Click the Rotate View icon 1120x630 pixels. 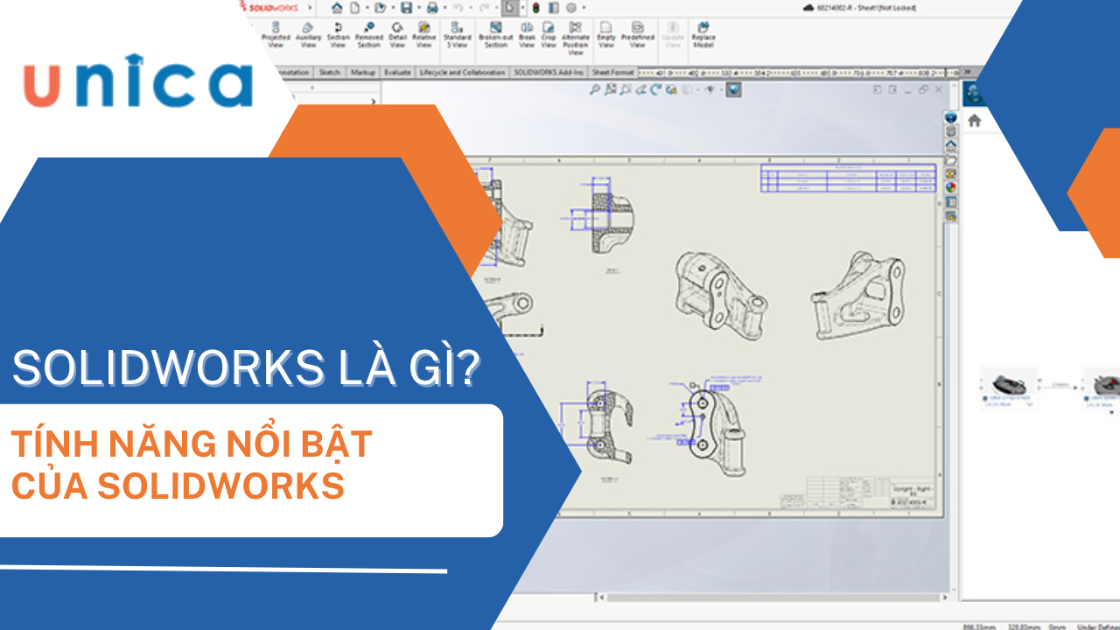[x=655, y=89]
